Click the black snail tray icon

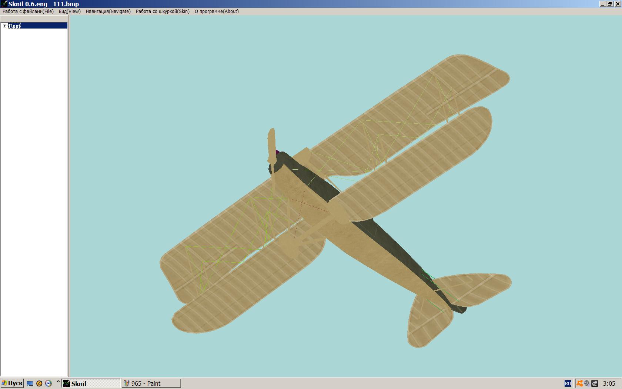click(x=595, y=384)
